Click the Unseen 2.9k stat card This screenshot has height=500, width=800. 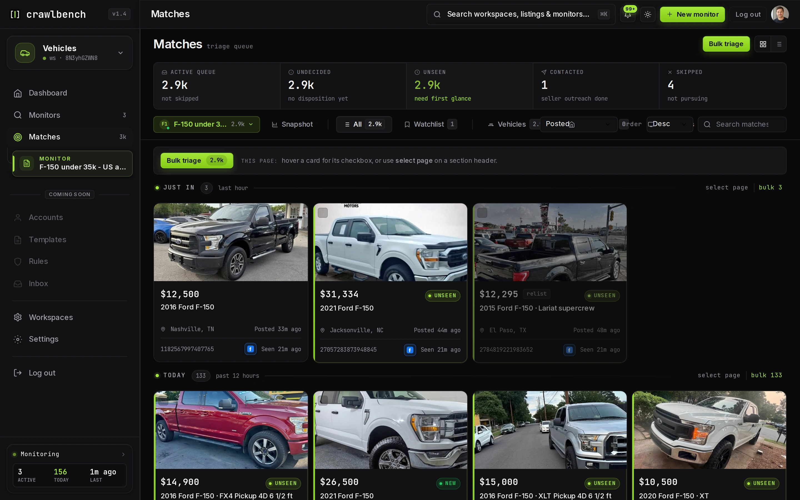pos(469,86)
